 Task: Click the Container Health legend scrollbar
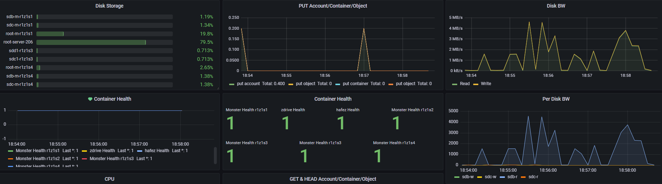pos(215,155)
